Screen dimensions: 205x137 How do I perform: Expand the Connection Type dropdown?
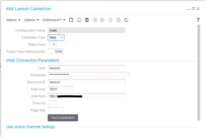pyautogui.click(x=56, y=38)
